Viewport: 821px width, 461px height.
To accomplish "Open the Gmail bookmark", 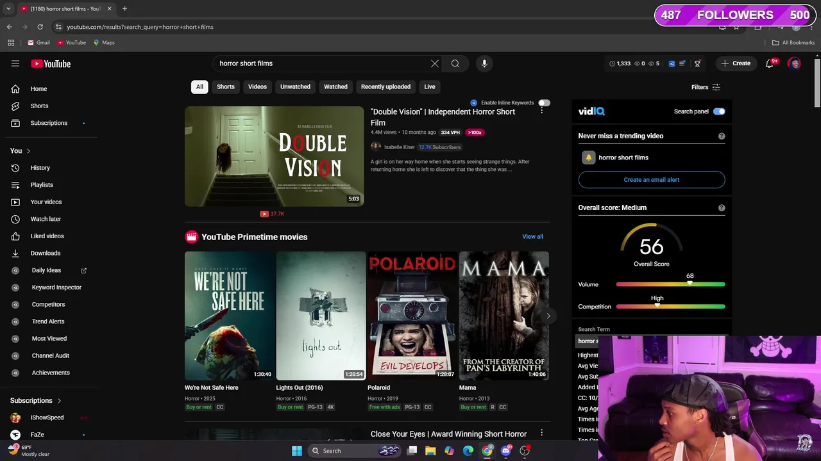I will click(x=38, y=43).
